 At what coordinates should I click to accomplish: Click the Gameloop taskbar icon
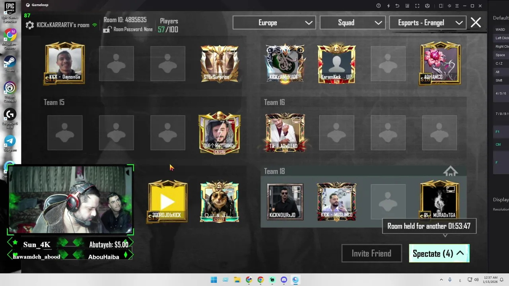(x=295, y=280)
